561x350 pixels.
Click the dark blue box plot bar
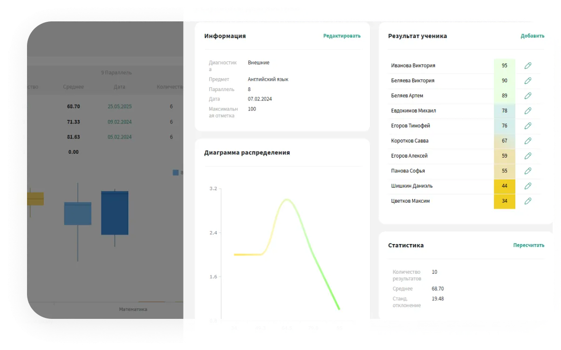[115, 213]
